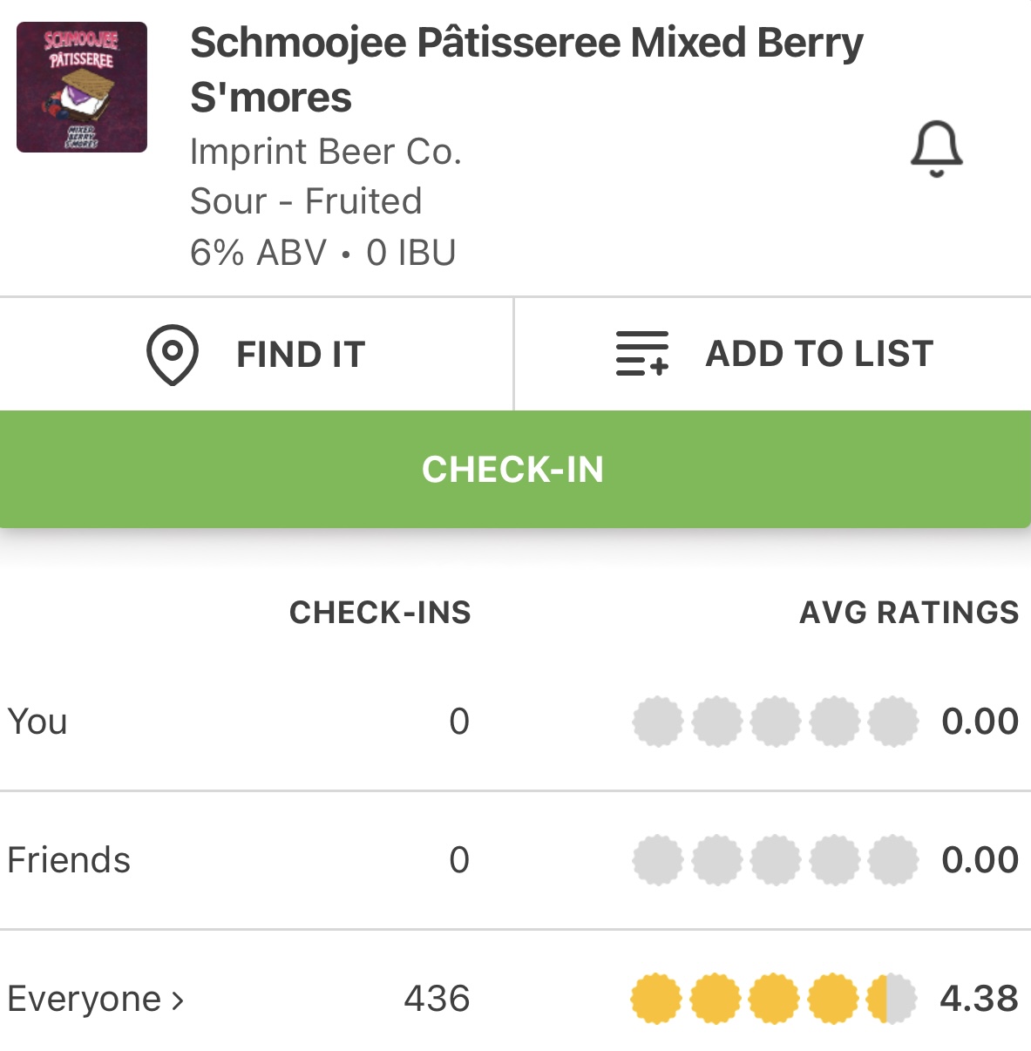Open the Imprint Beer Co. brewery link
The image size is (1031, 1051).
[x=325, y=152]
